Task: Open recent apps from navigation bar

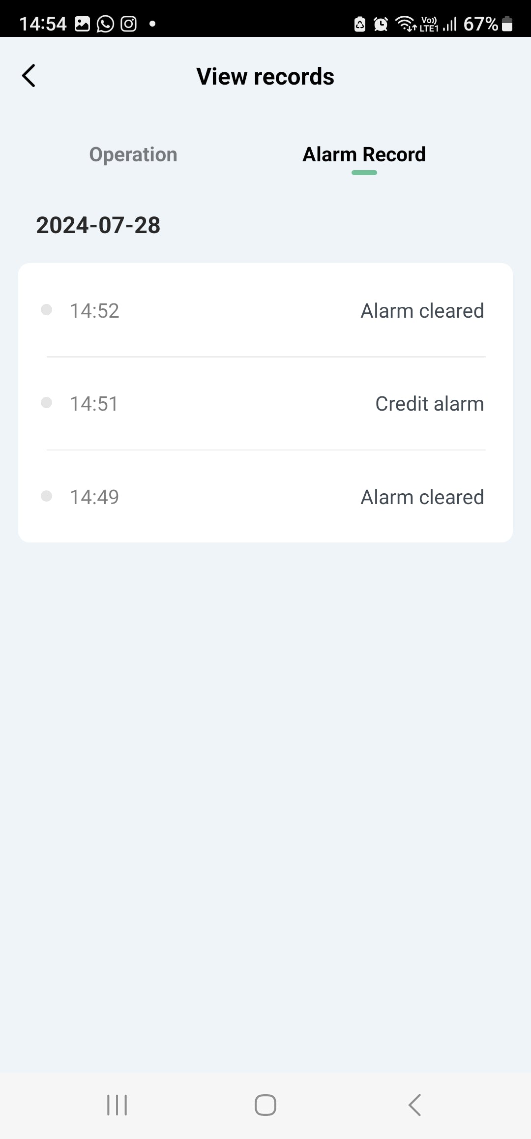Action: 117,1105
